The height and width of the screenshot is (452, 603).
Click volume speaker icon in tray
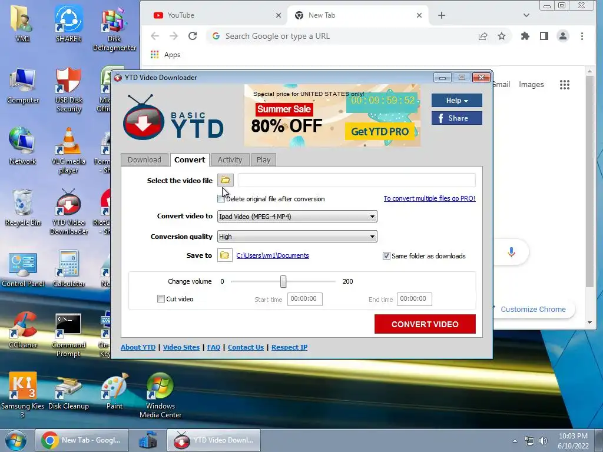coord(542,441)
